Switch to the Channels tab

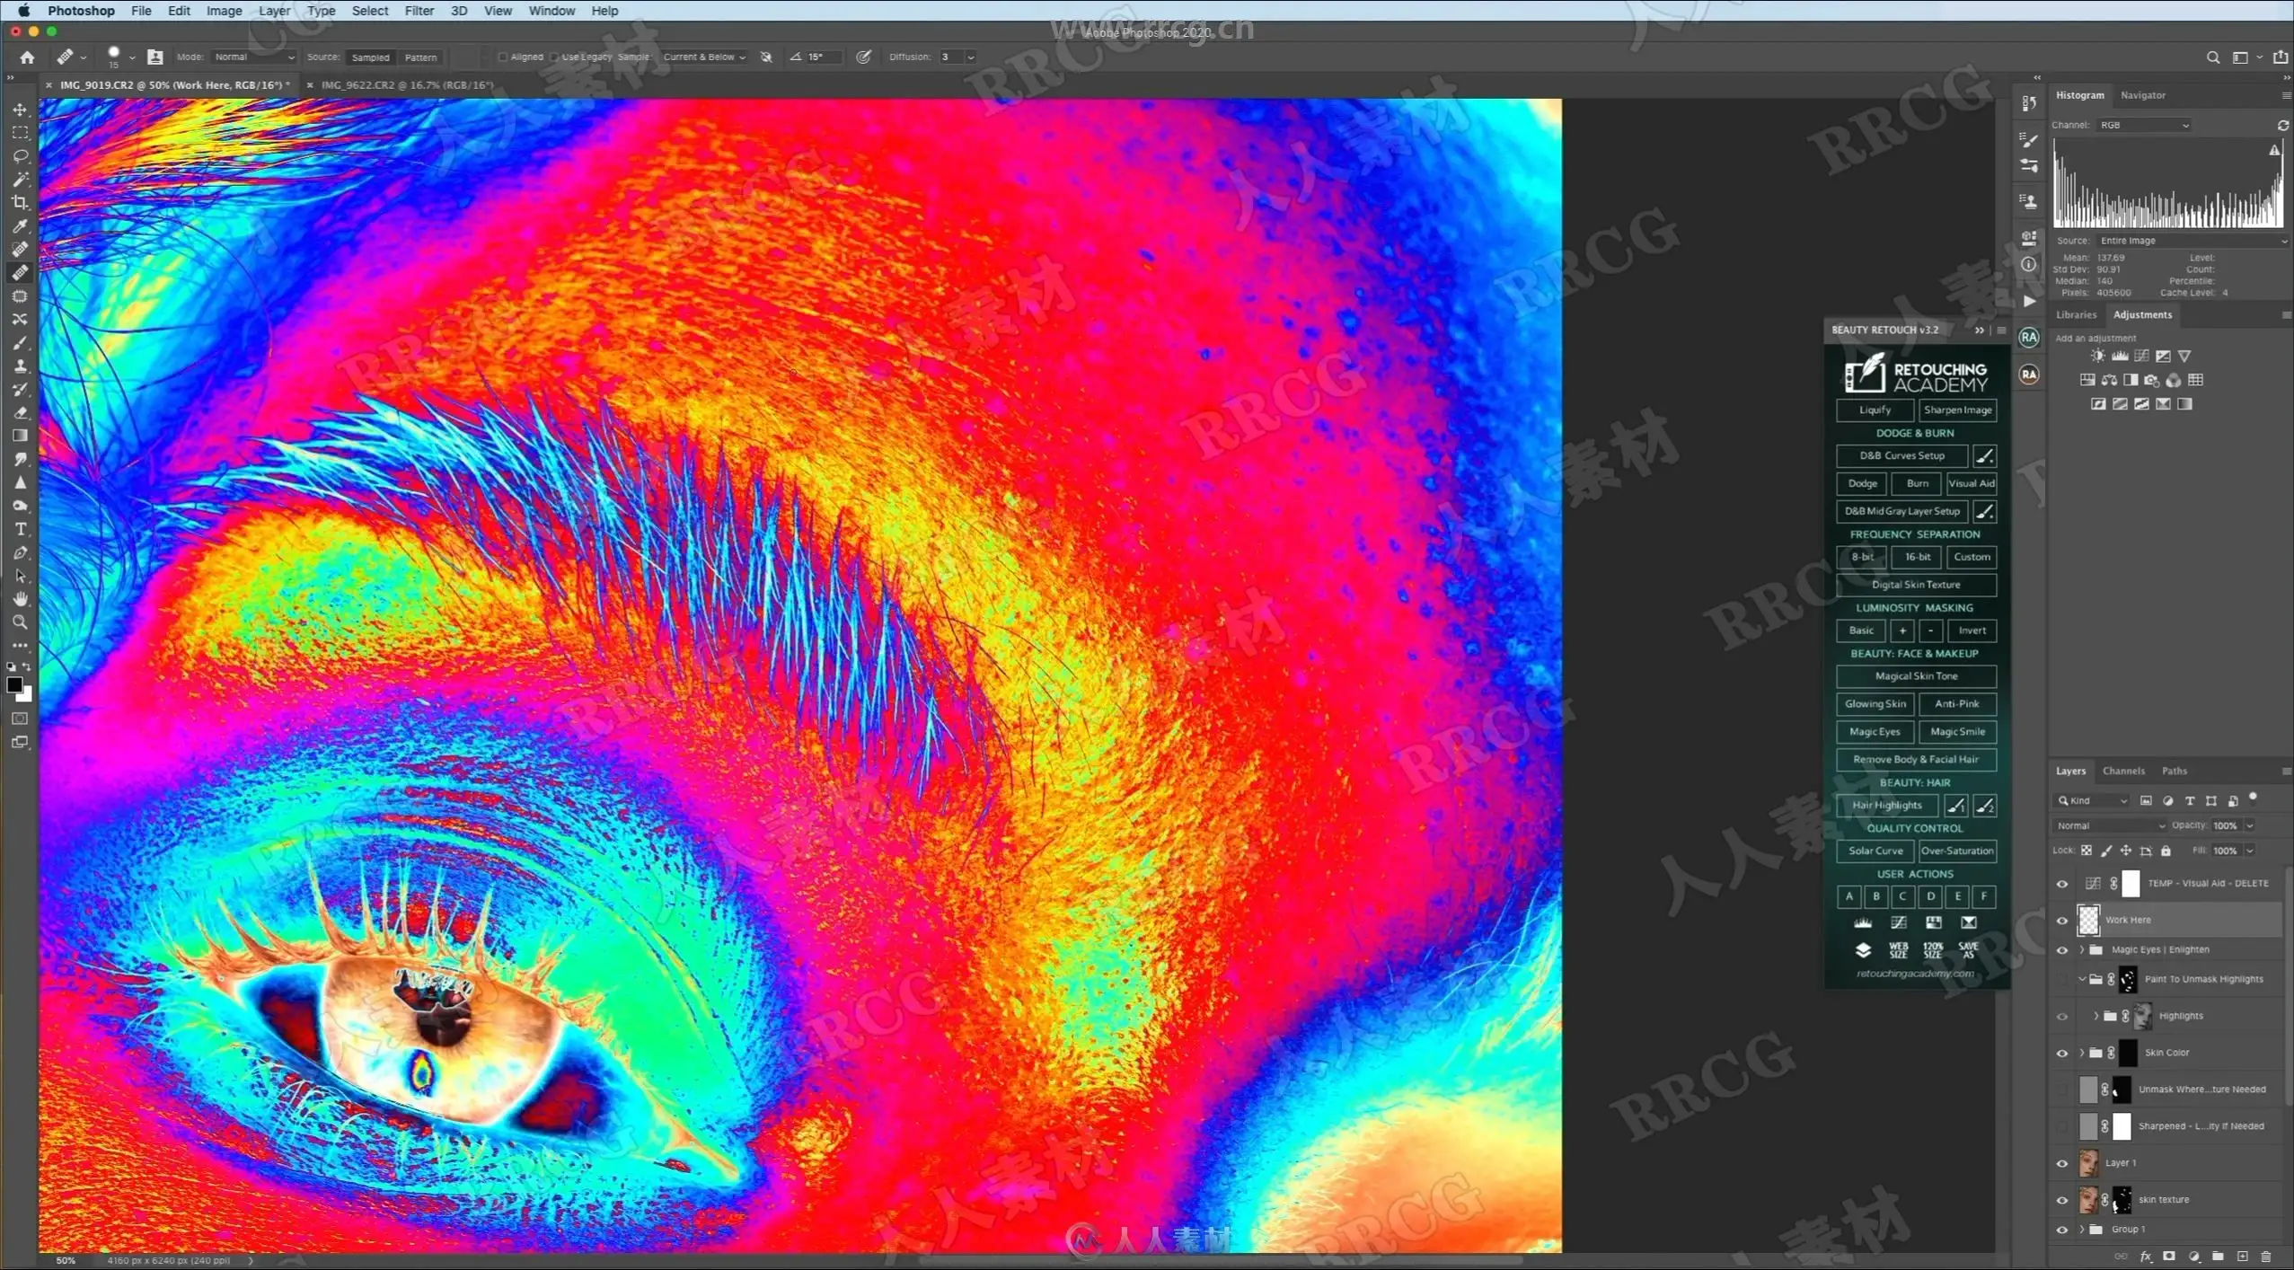[2123, 771]
